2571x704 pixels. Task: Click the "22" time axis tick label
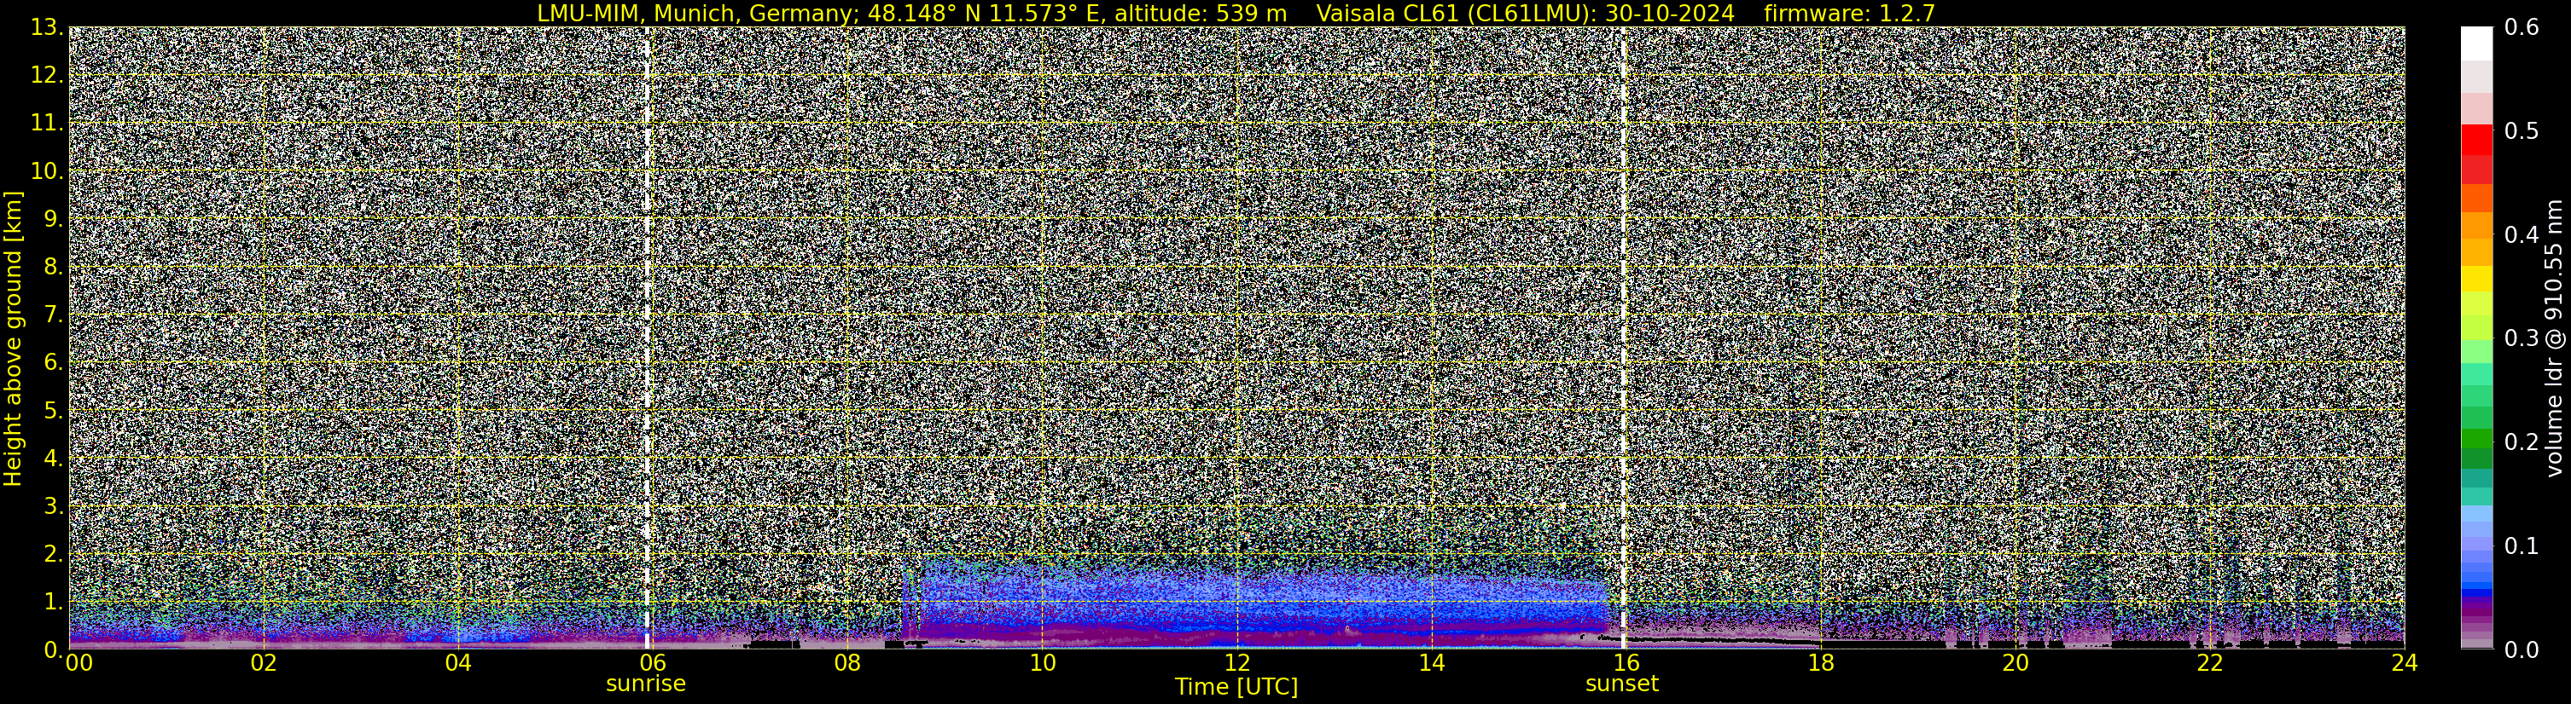tap(2210, 663)
